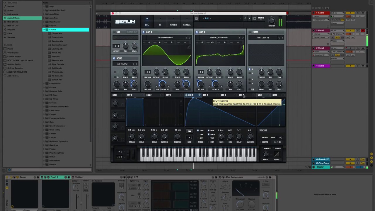Enable the FILTER section
The width and height of the screenshot is (375, 211).
point(250,32)
